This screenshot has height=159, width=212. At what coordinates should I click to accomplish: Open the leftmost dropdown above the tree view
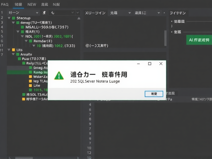(x=23, y=12)
